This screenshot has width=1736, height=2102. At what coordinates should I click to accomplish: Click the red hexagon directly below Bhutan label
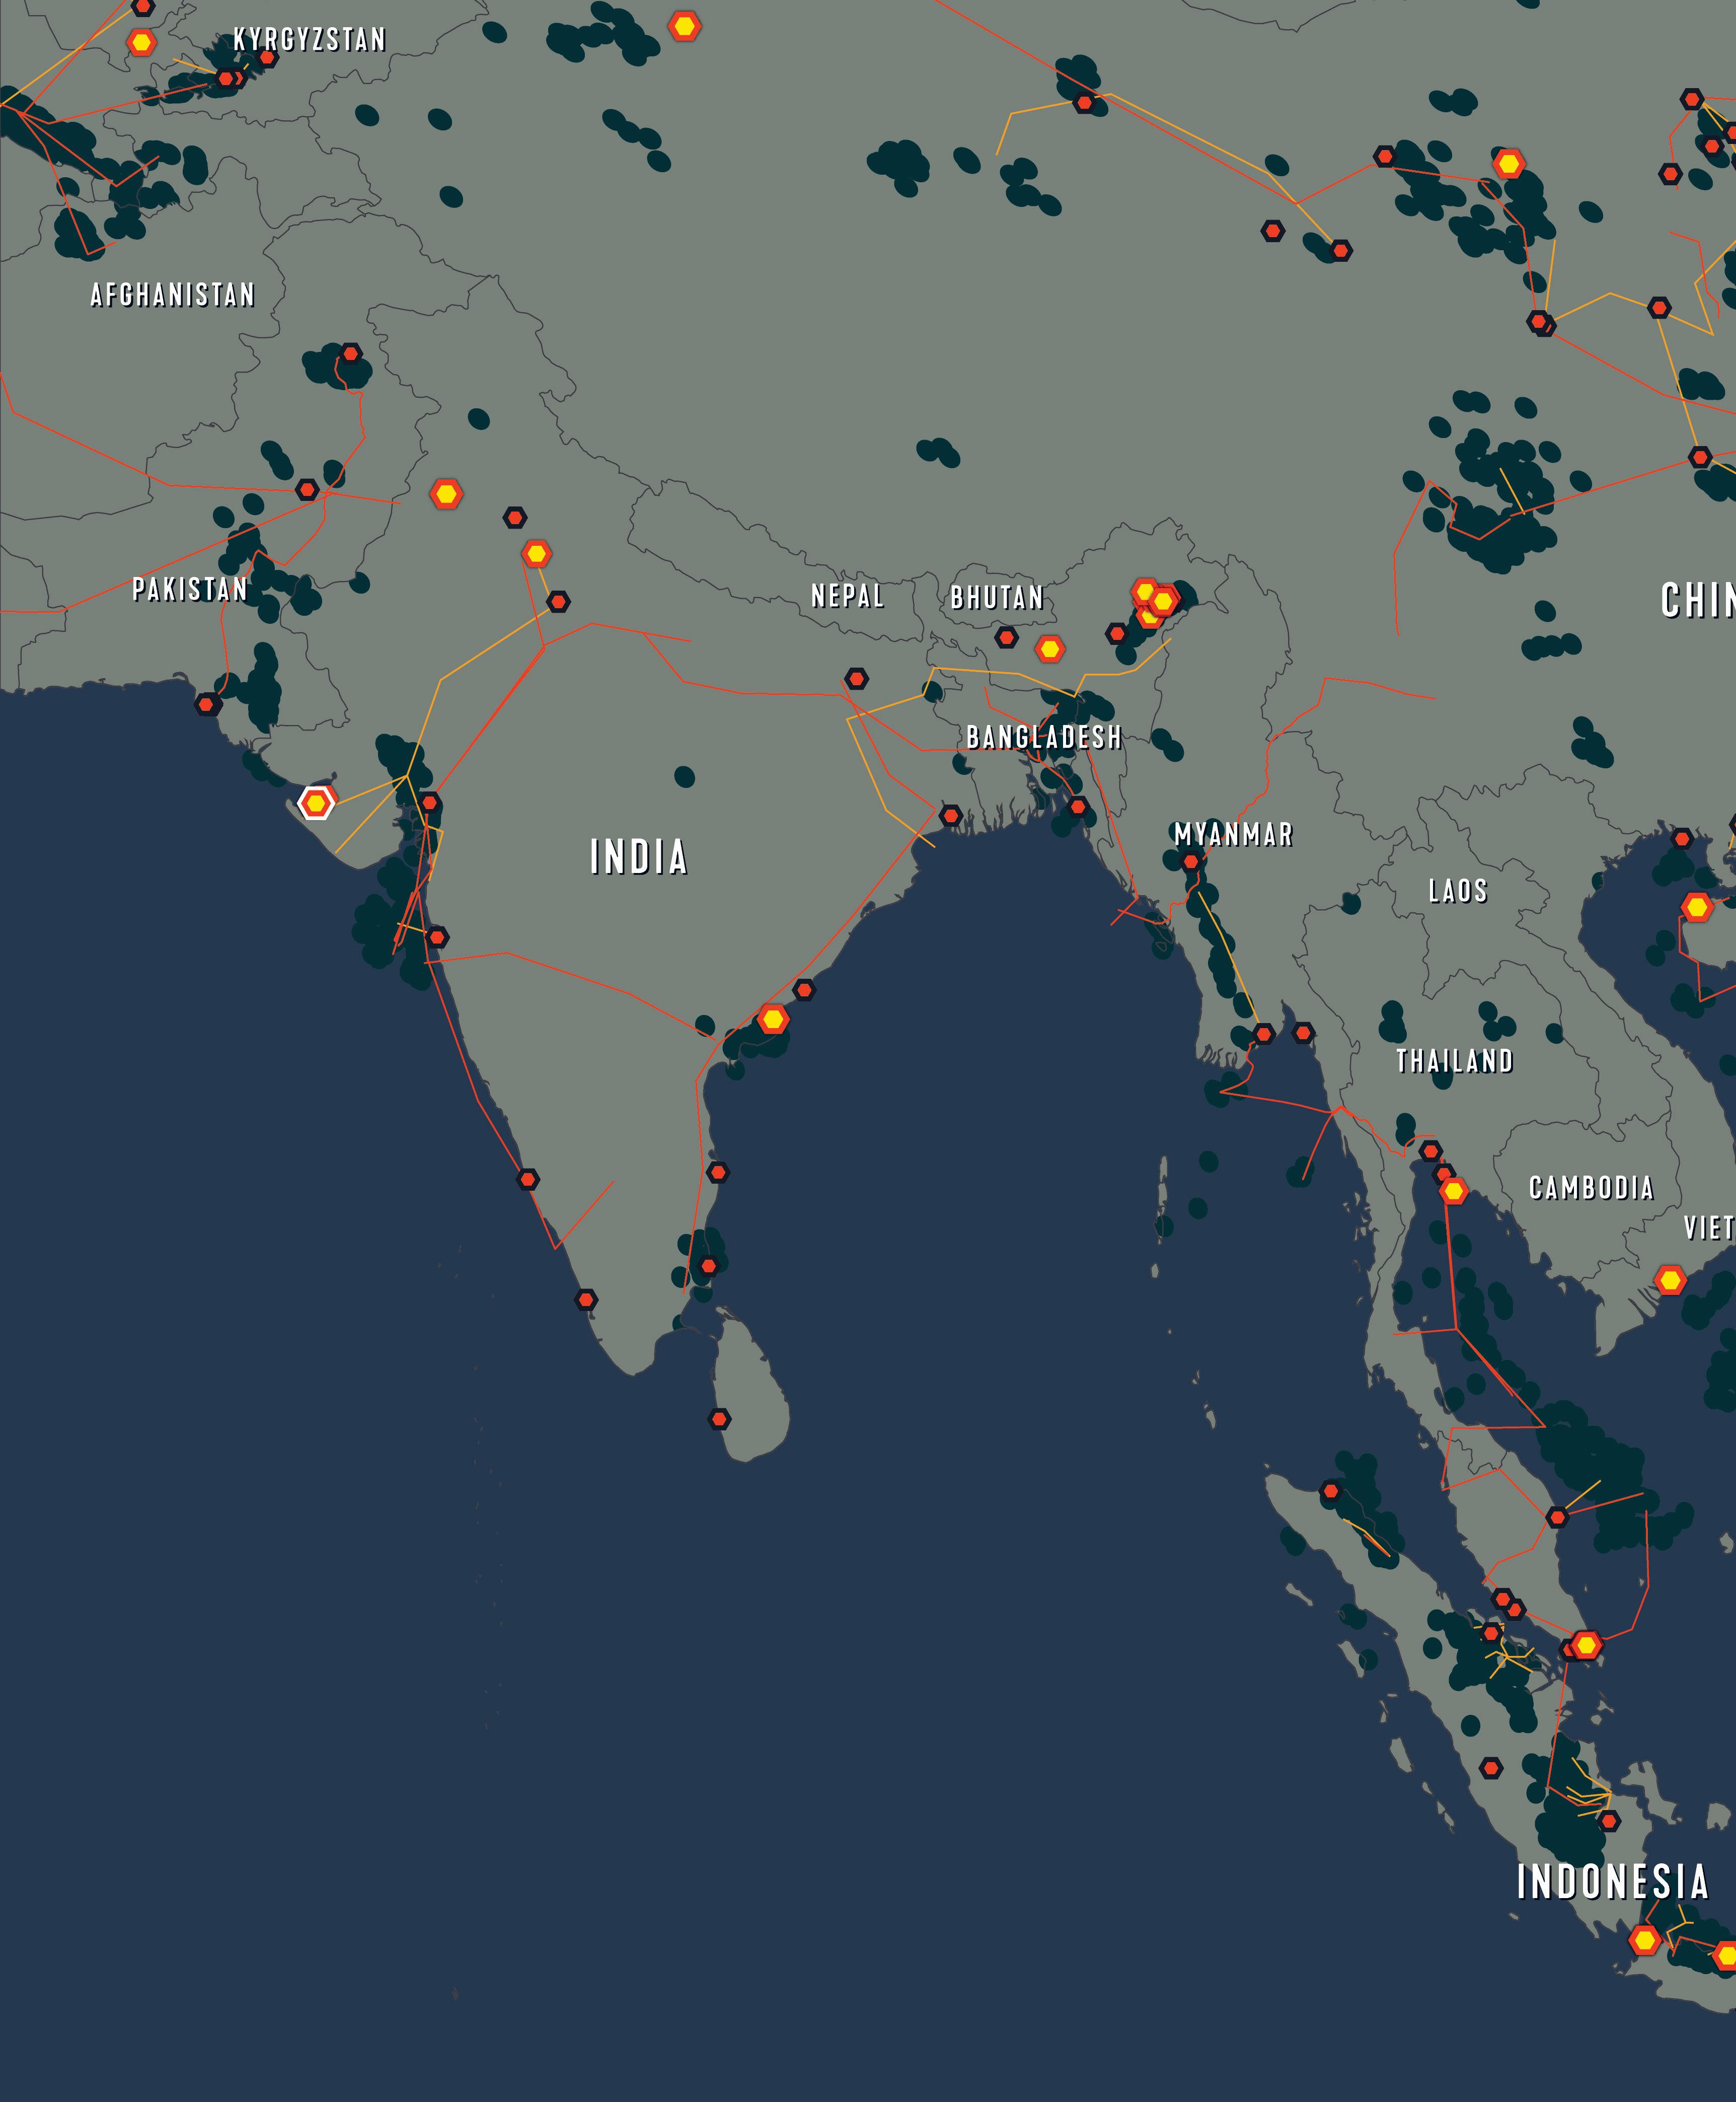point(1006,637)
